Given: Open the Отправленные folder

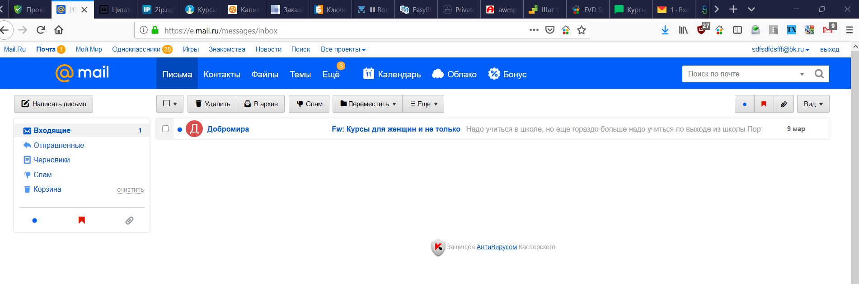Looking at the screenshot, I should click(x=59, y=145).
